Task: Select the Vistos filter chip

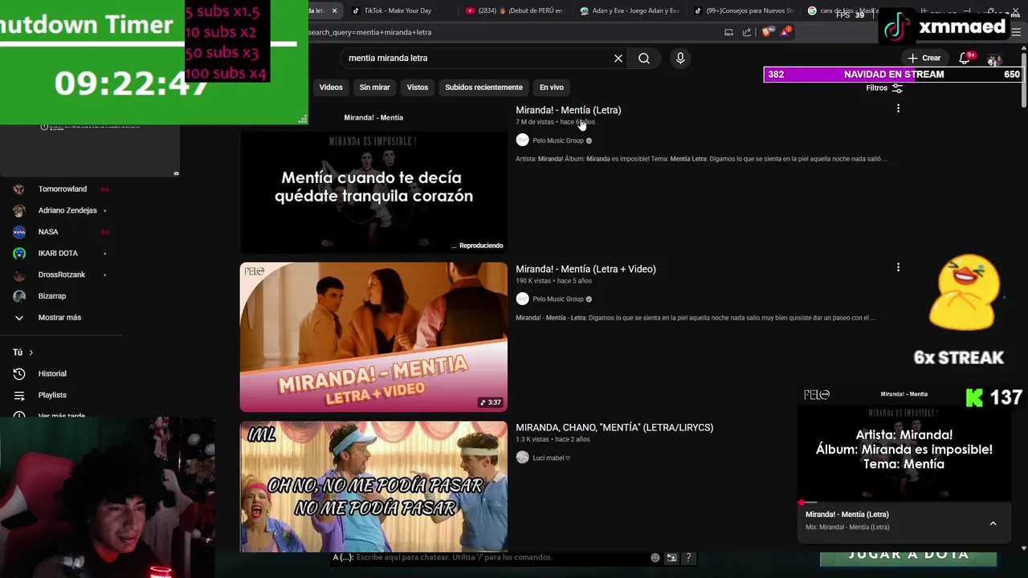Action: [x=418, y=87]
